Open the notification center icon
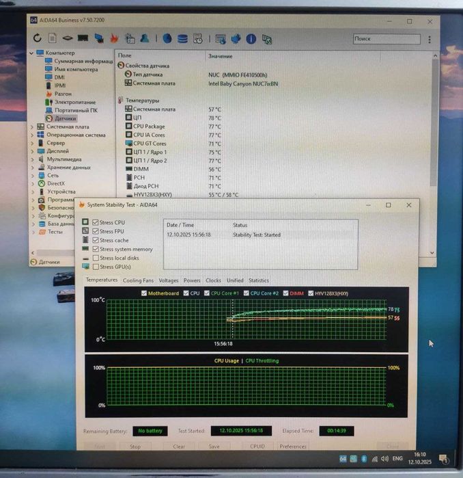The width and height of the screenshot is (463, 478). [443, 458]
